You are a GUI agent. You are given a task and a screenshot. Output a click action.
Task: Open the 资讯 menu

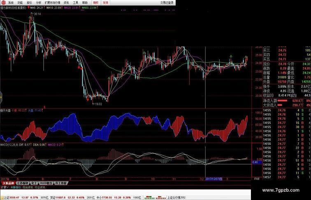click(x=66, y=3)
